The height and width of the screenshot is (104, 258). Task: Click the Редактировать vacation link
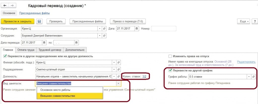pos(246,62)
